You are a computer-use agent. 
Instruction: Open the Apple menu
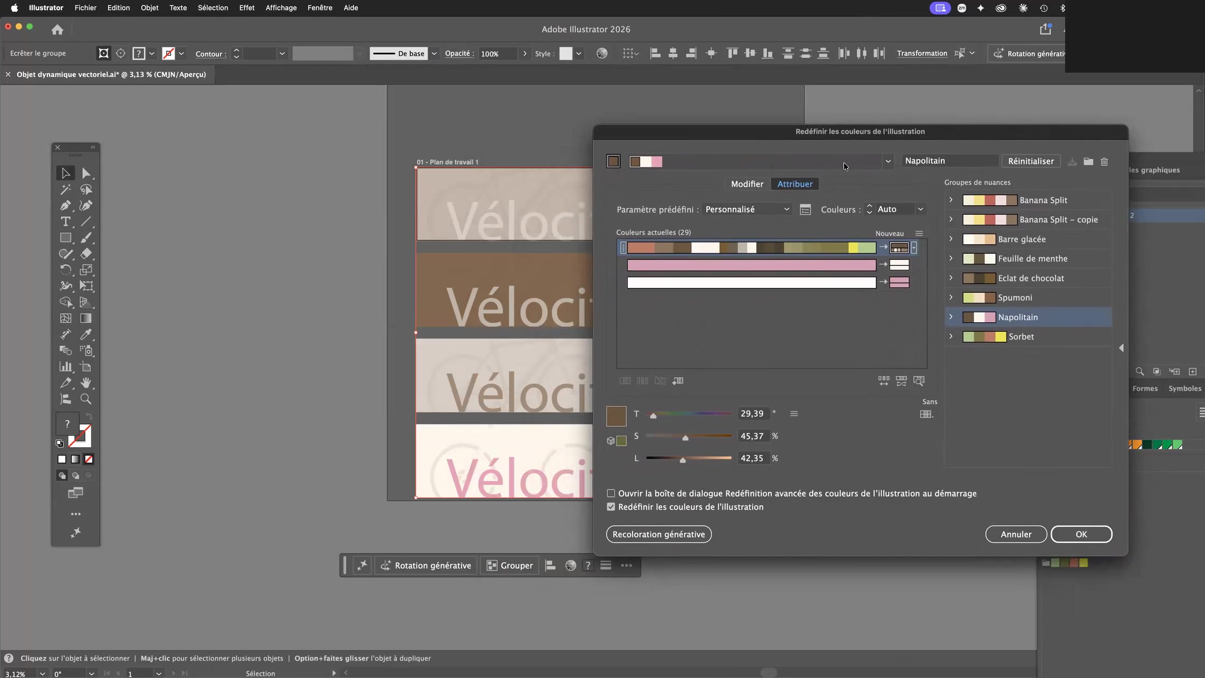[15, 8]
